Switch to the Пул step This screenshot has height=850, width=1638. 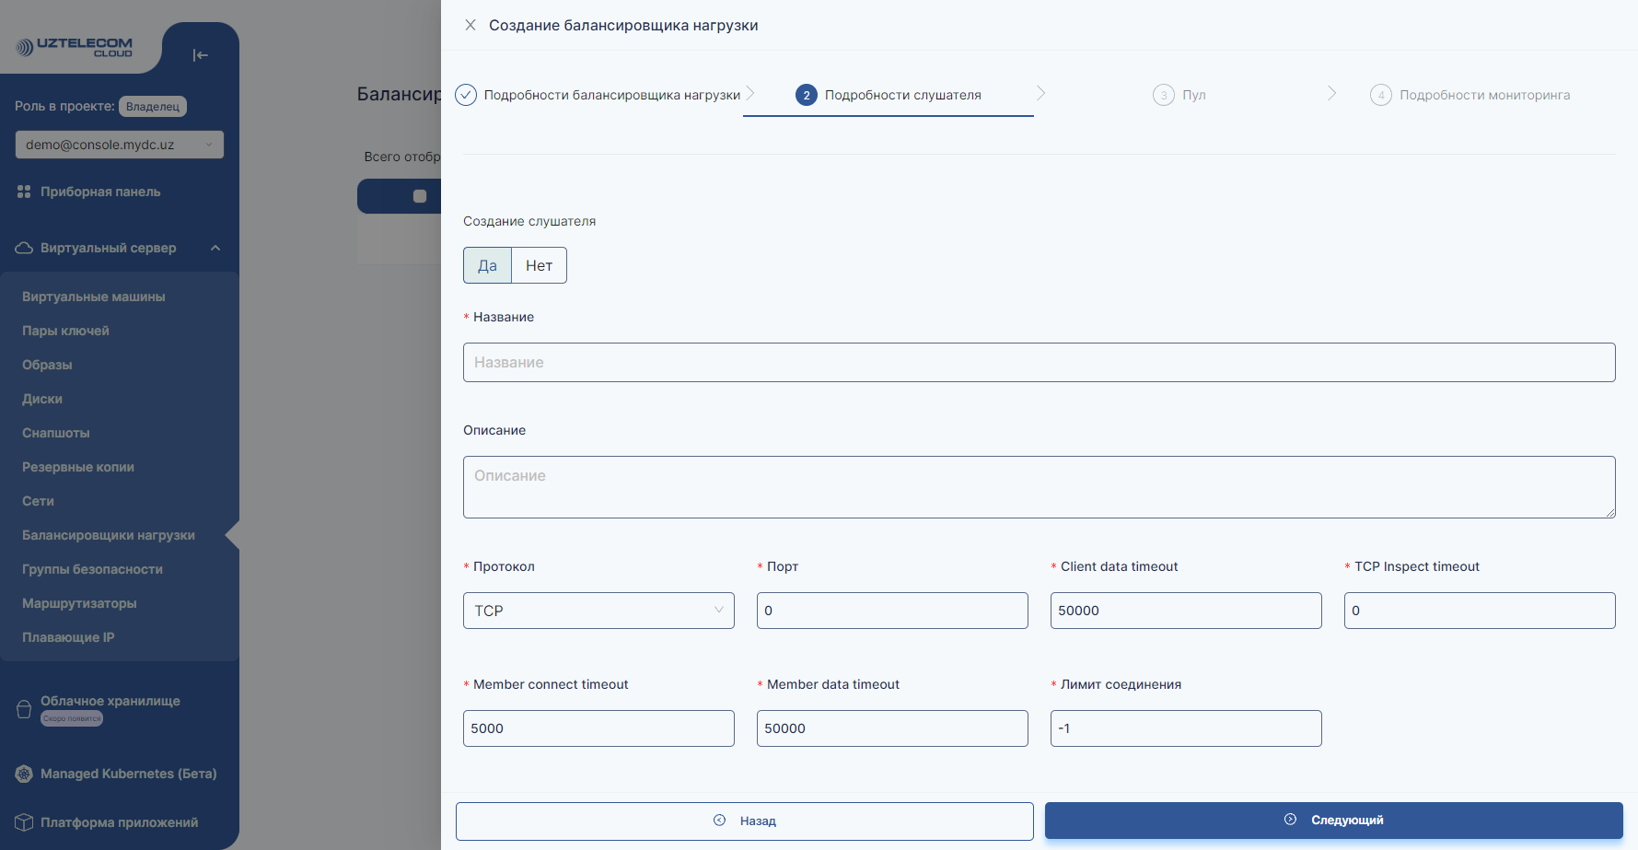pyautogui.click(x=1179, y=94)
